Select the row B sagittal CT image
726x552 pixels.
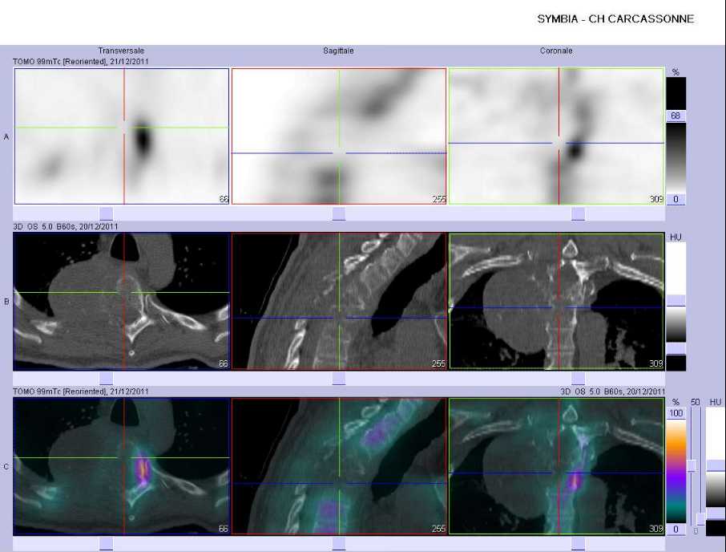click(x=339, y=301)
